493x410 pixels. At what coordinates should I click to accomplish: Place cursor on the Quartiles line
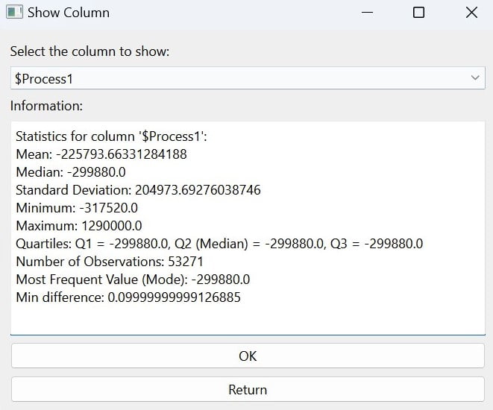tap(219, 244)
